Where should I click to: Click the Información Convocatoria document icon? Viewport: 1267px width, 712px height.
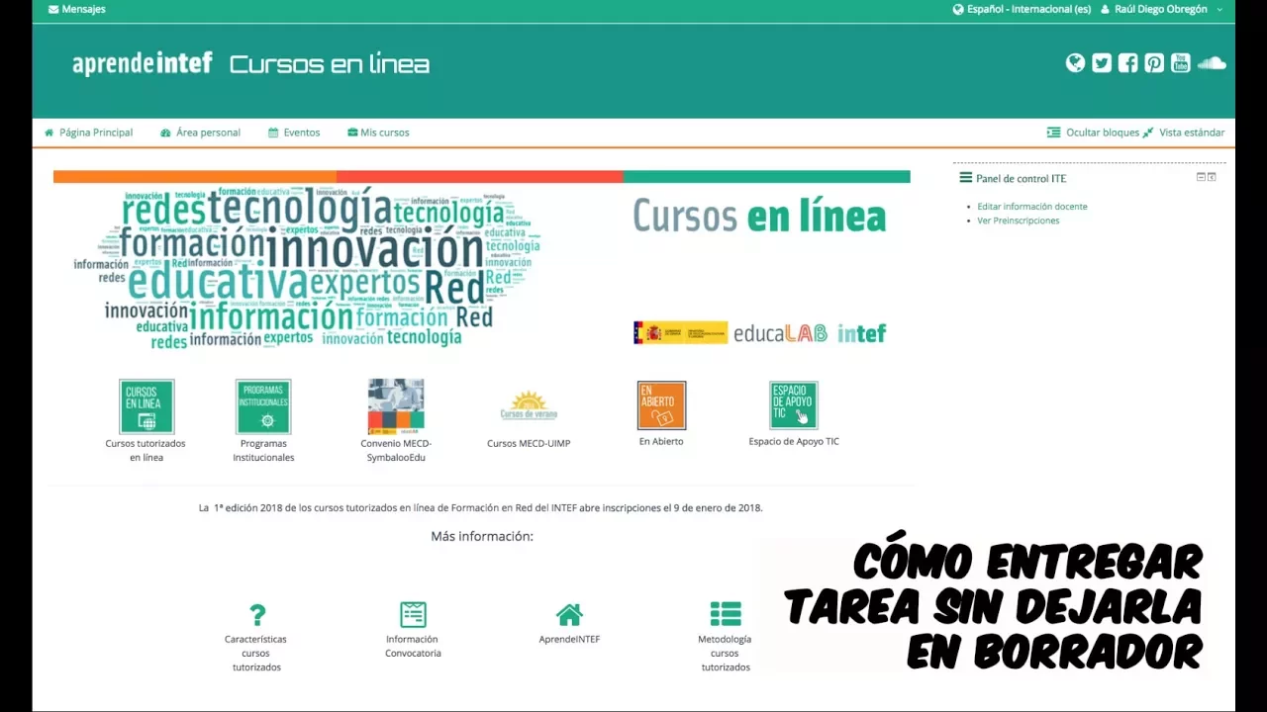click(x=413, y=614)
